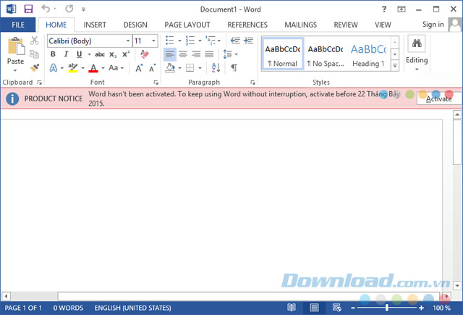Click the zoom in plus button
The width and height of the screenshot is (463, 315).
point(421,308)
